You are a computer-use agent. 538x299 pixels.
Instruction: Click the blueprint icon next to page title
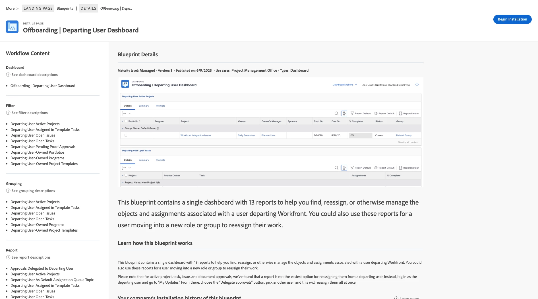pyautogui.click(x=12, y=27)
